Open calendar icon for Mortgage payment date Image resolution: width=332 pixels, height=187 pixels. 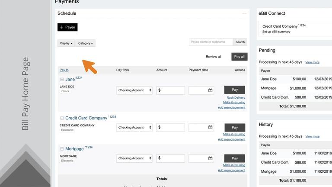coord(210,158)
